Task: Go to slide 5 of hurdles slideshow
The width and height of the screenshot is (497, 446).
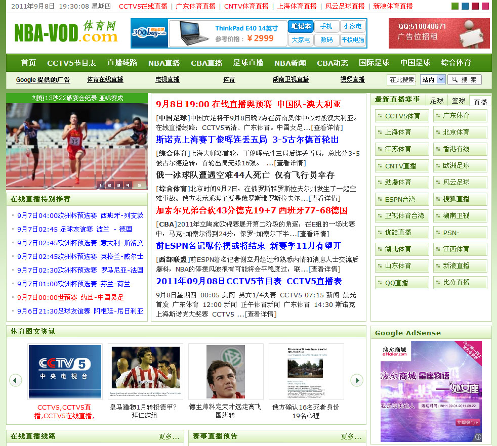Action: coord(139,185)
